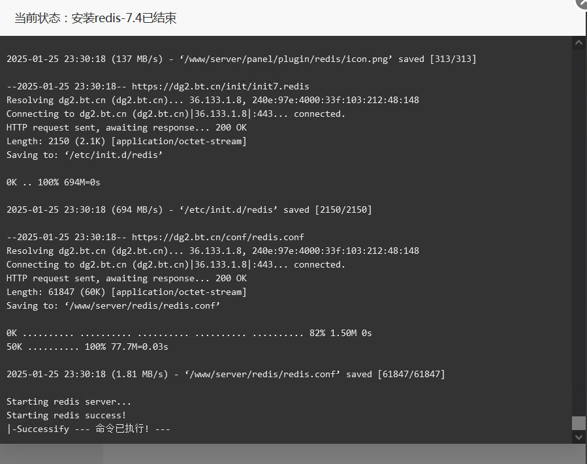This screenshot has width=587, height=464.
Task: Click the Length: 2150 (2.1K) line
Action: pos(127,142)
